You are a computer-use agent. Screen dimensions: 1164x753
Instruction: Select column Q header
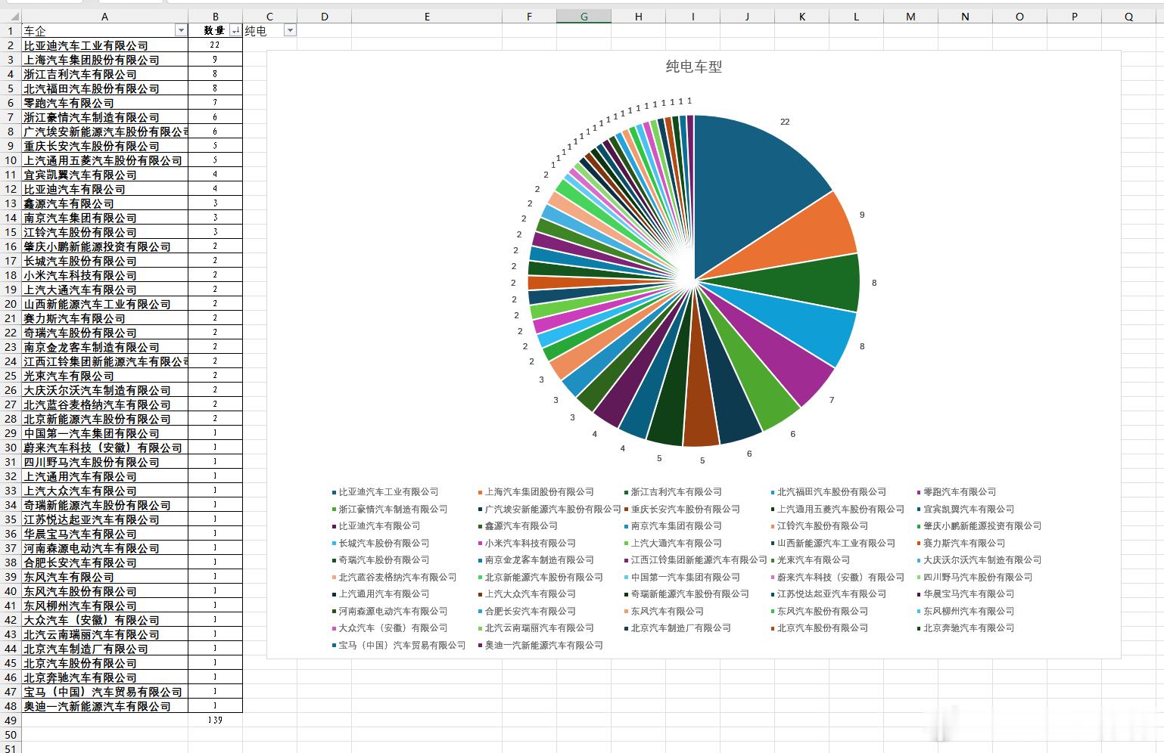pyautogui.click(x=1128, y=17)
